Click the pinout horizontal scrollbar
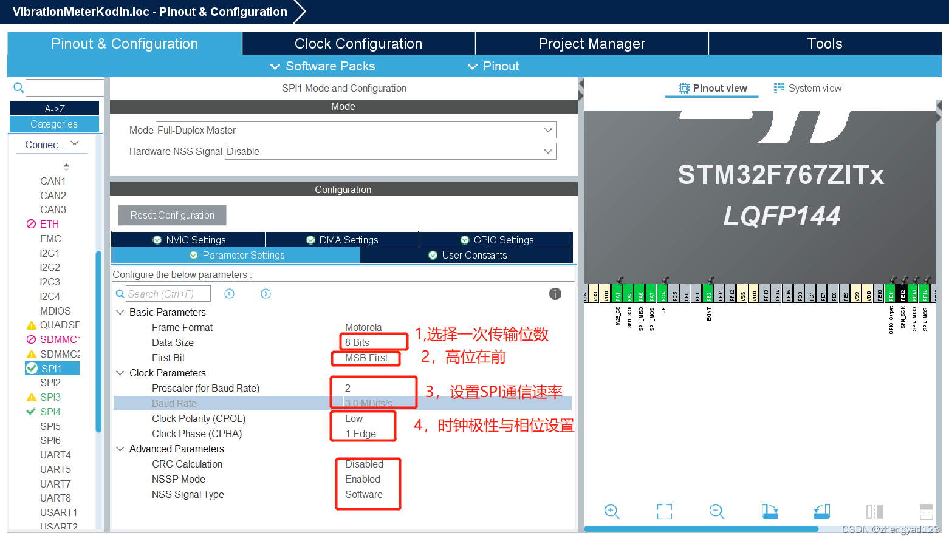949x541 pixels. 701,529
